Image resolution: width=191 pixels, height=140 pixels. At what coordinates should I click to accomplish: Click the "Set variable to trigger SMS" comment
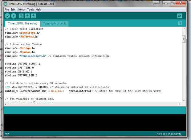(x=30, y=99)
